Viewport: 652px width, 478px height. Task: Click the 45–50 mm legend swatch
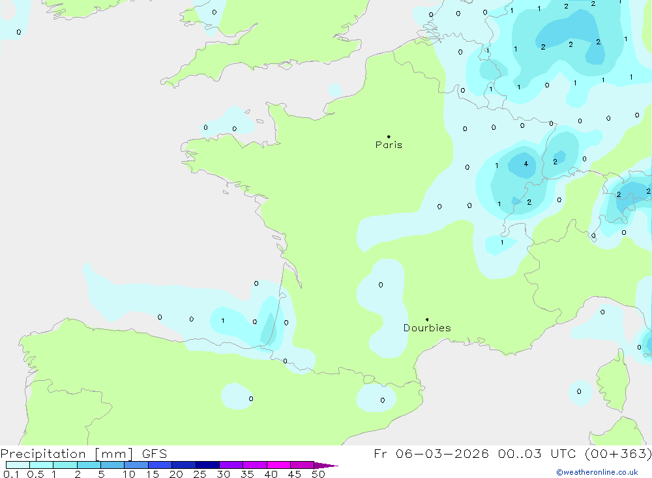click(x=303, y=465)
